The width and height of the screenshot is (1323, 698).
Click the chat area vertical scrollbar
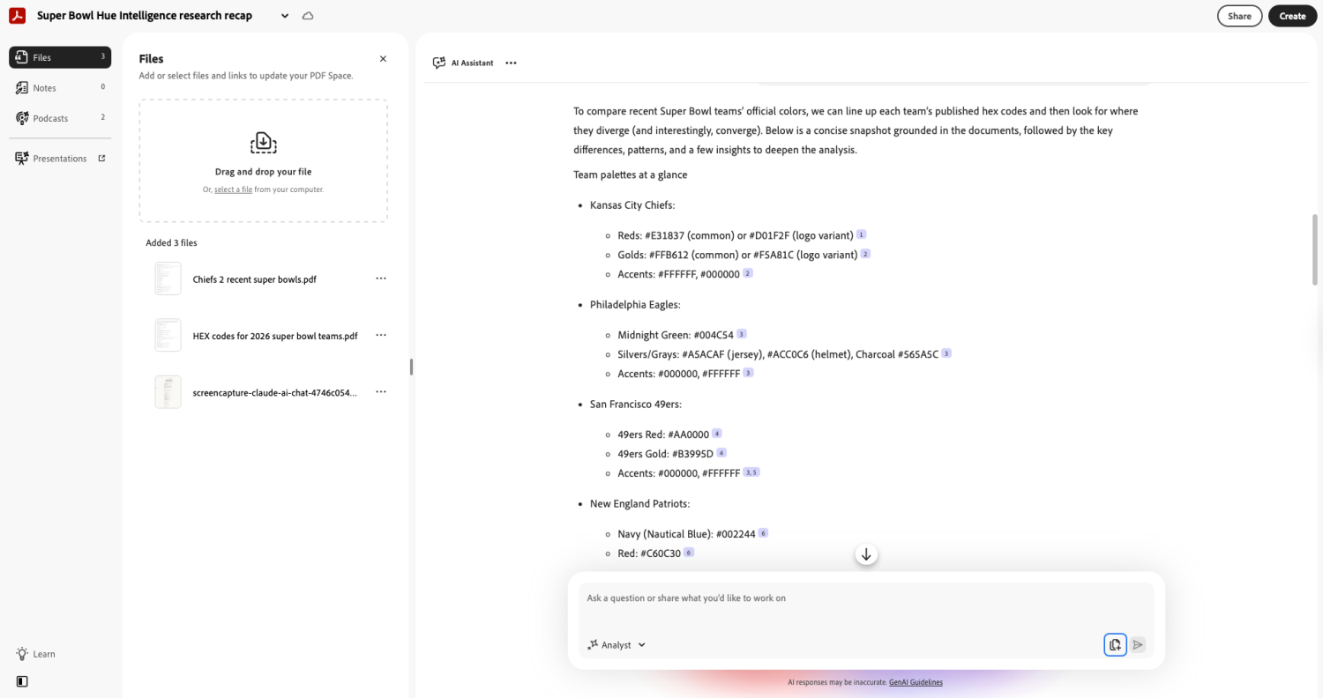coord(1315,249)
